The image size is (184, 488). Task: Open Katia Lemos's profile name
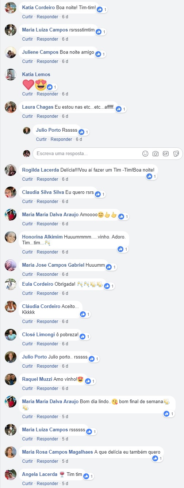(x=36, y=74)
